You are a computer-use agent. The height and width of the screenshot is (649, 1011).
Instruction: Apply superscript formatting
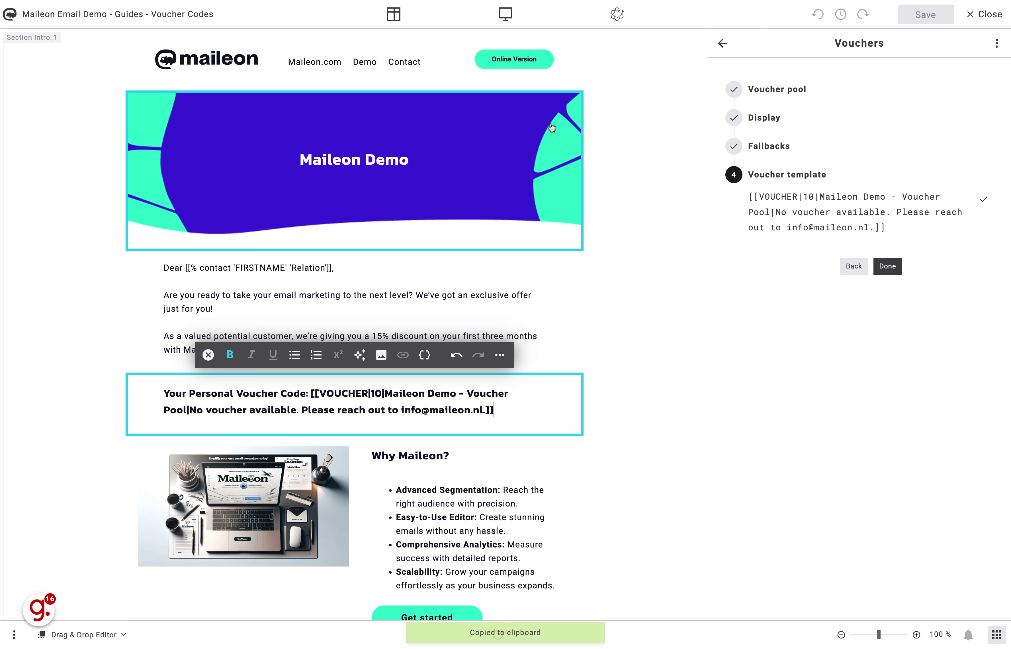coord(338,355)
